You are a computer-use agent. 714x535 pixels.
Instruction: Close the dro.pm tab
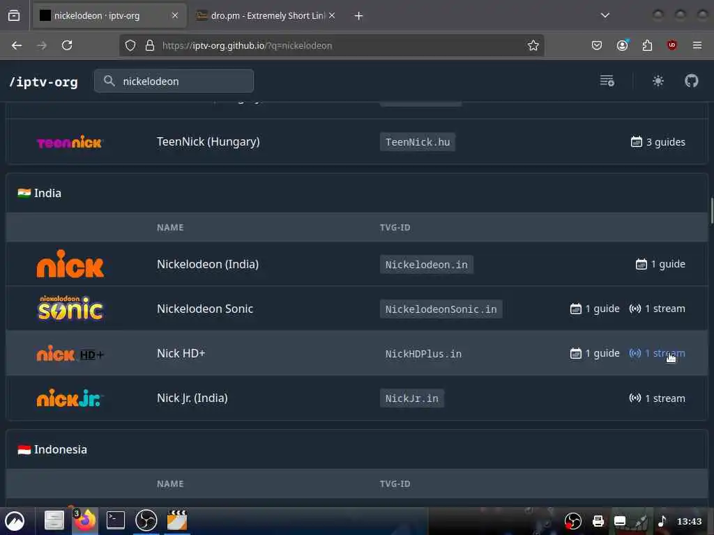[332, 15]
